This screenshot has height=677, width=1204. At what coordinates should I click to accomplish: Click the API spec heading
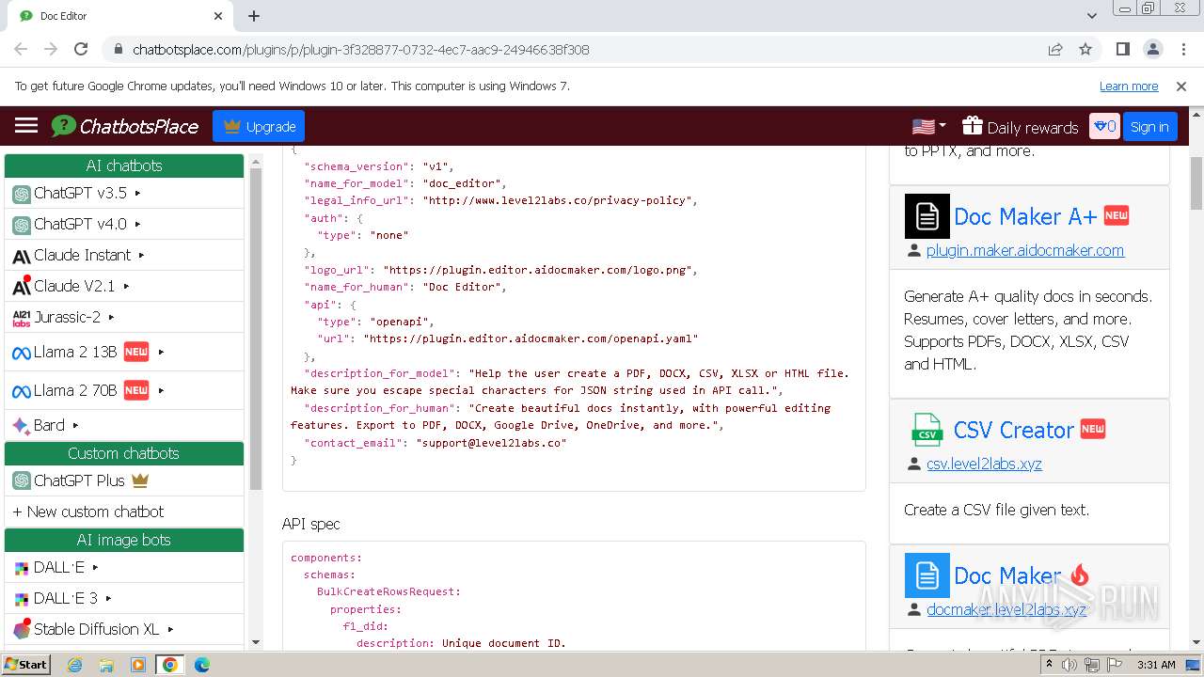310,524
